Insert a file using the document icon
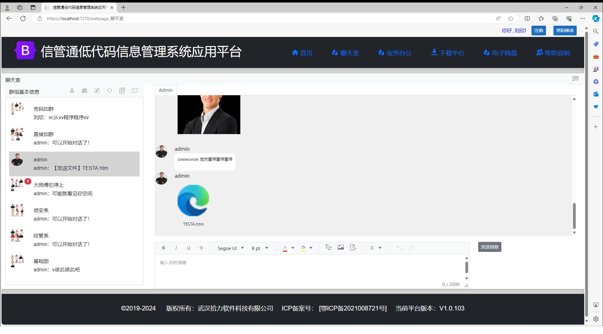The height and width of the screenshot is (334, 603). click(353, 247)
